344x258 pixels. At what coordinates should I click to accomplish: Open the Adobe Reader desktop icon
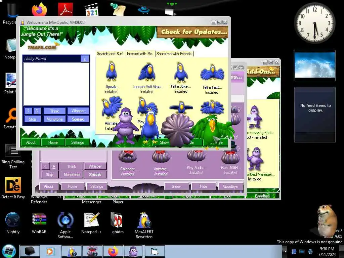tap(66, 9)
